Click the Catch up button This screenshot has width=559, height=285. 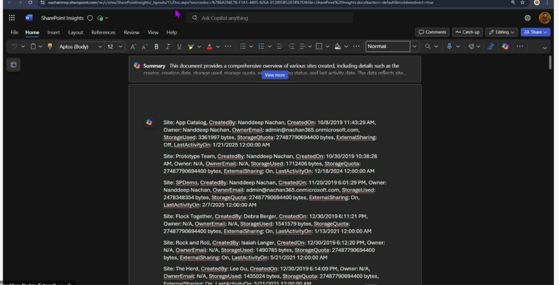tap(467, 32)
